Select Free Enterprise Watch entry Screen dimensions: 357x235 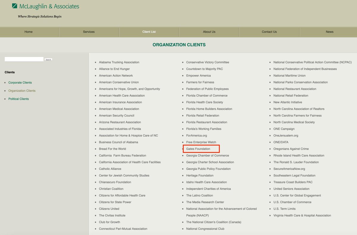201,142
